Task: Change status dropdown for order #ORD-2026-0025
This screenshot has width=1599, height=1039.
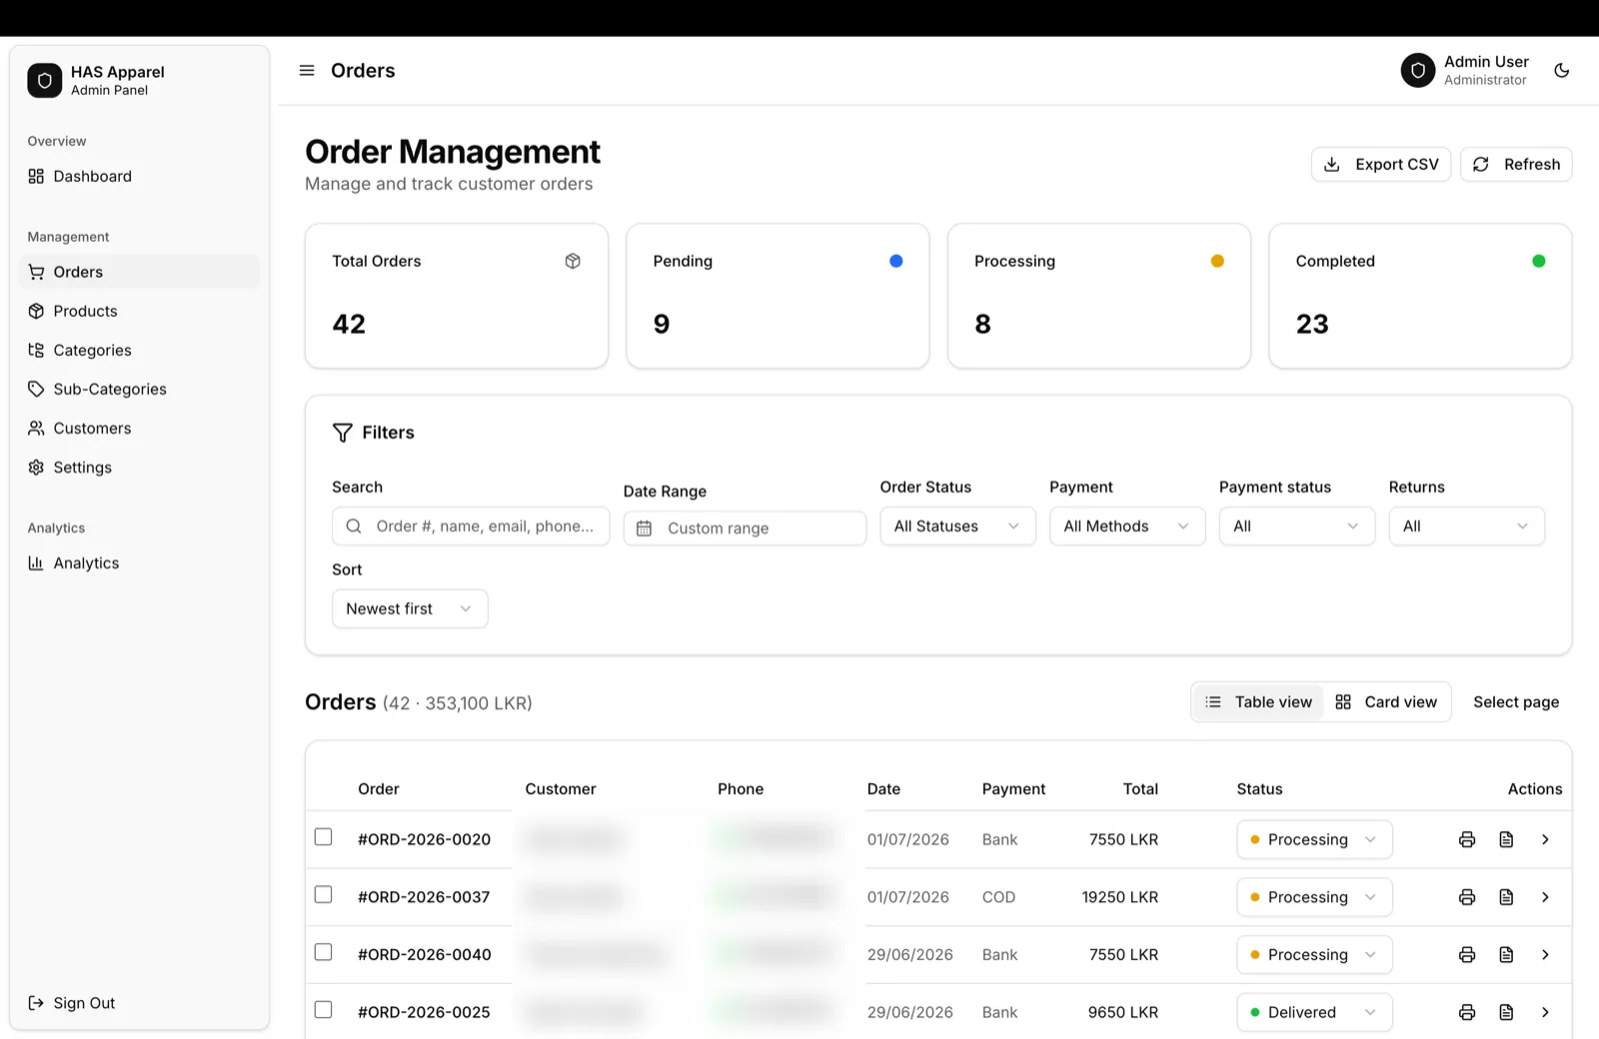Action: [x=1314, y=1013]
